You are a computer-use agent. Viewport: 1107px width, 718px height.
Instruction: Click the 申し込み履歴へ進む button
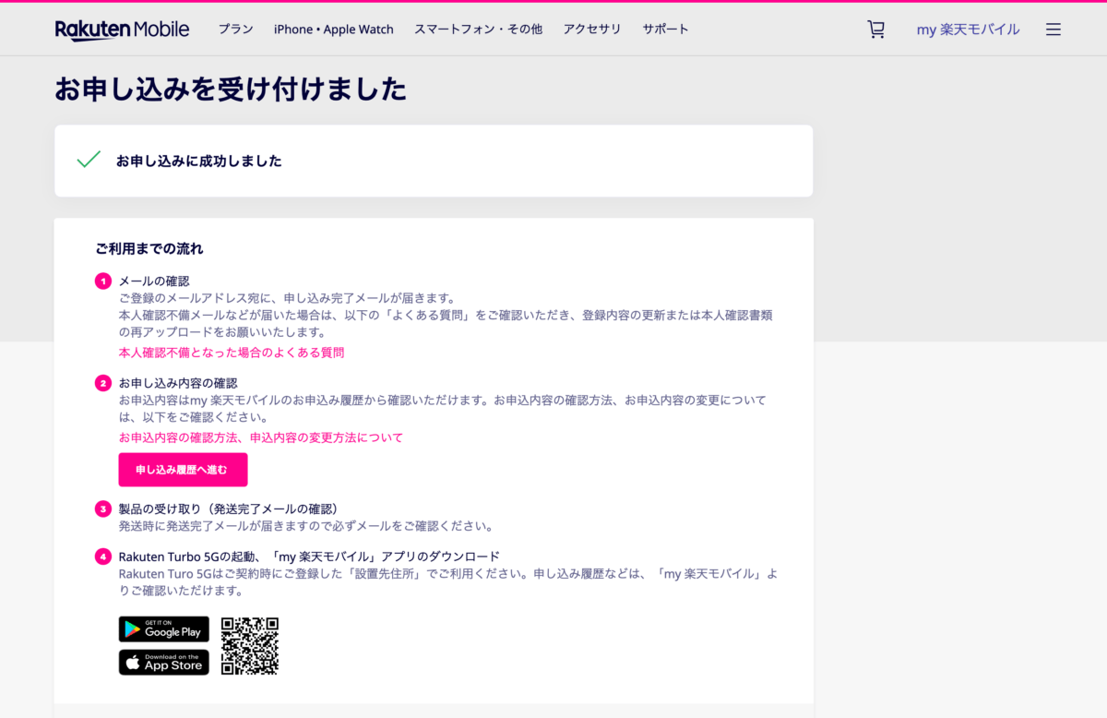tap(183, 470)
